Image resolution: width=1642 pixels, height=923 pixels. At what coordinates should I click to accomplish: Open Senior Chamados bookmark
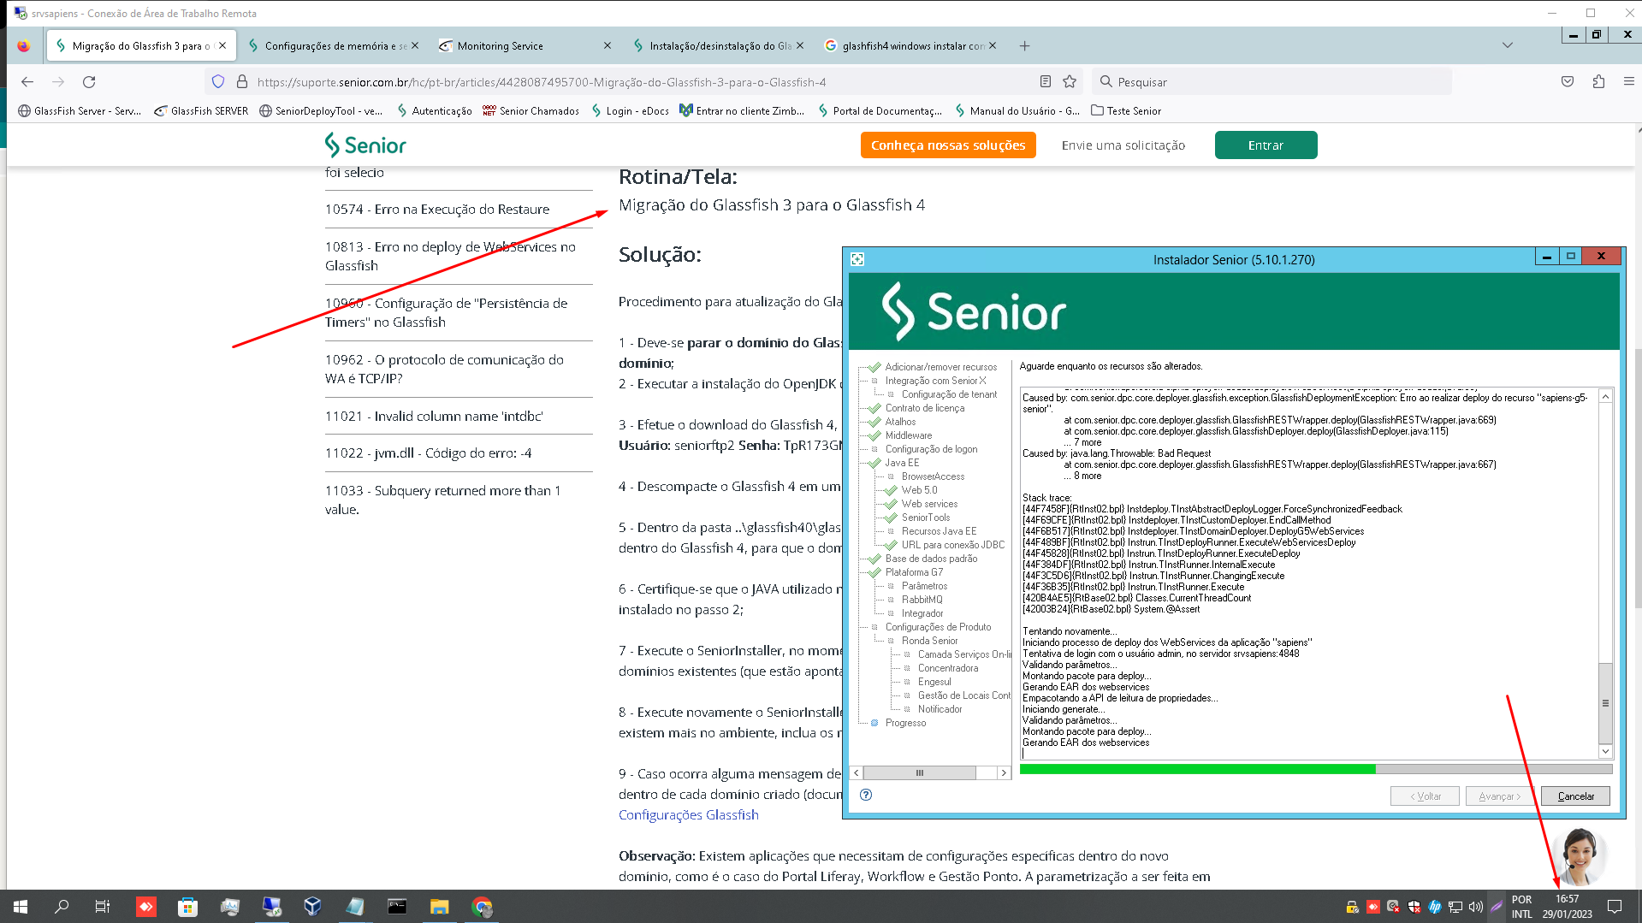click(531, 111)
